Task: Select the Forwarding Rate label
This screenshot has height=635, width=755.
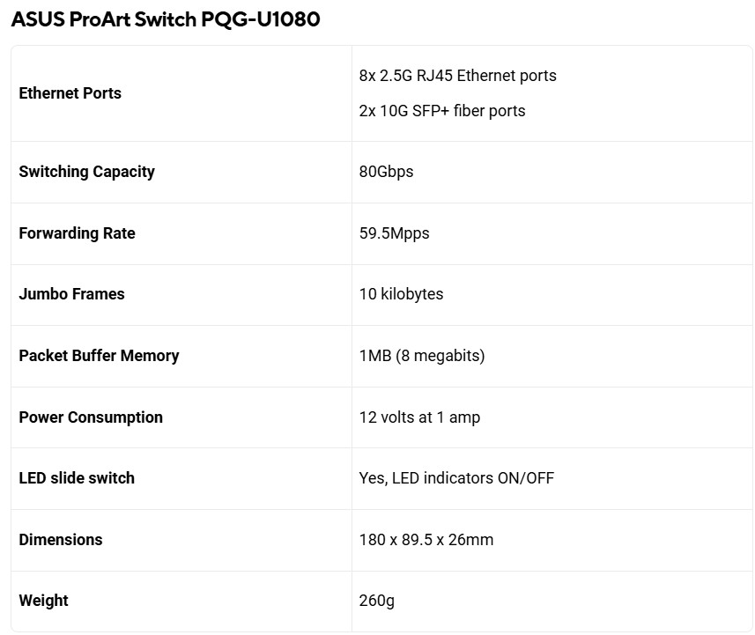Action: pyautogui.click(x=77, y=233)
